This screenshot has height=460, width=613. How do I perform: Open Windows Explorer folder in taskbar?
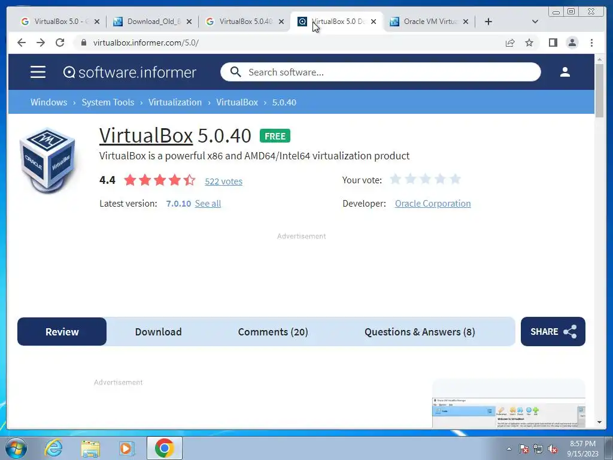tap(90, 448)
